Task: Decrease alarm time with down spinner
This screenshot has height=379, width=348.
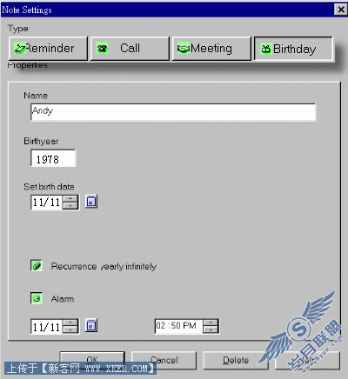Action: pyautogui.click(x=211, y=329)
